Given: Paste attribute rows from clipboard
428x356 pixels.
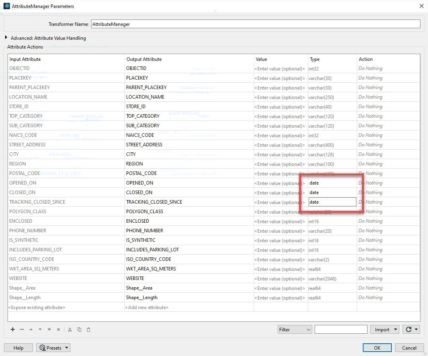Looking at the screenshot, I should [88, 329].
